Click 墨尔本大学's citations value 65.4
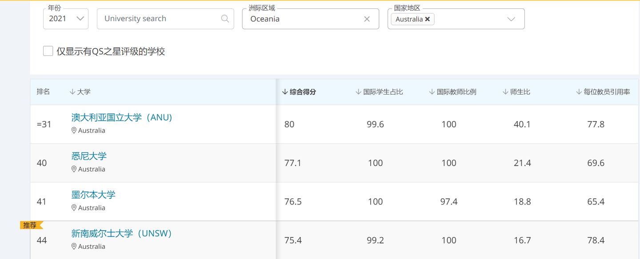The image size is (640, 259). 596,202
